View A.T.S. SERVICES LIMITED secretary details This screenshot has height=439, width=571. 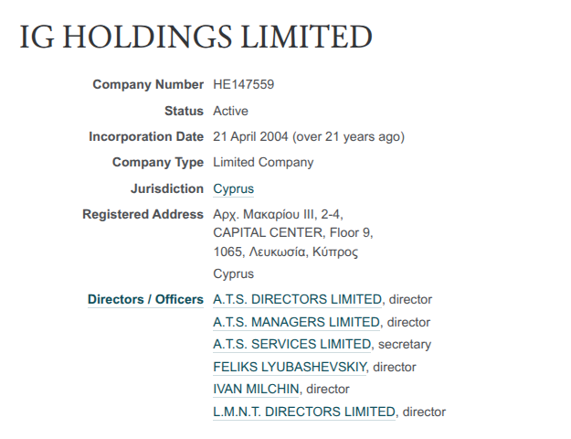point(292,345)
